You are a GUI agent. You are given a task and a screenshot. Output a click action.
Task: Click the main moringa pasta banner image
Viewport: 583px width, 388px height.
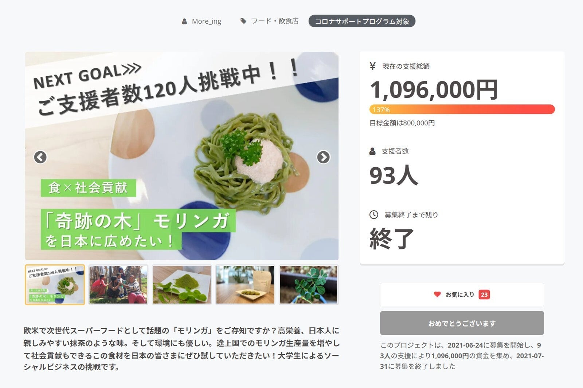[x=182, y=156]
